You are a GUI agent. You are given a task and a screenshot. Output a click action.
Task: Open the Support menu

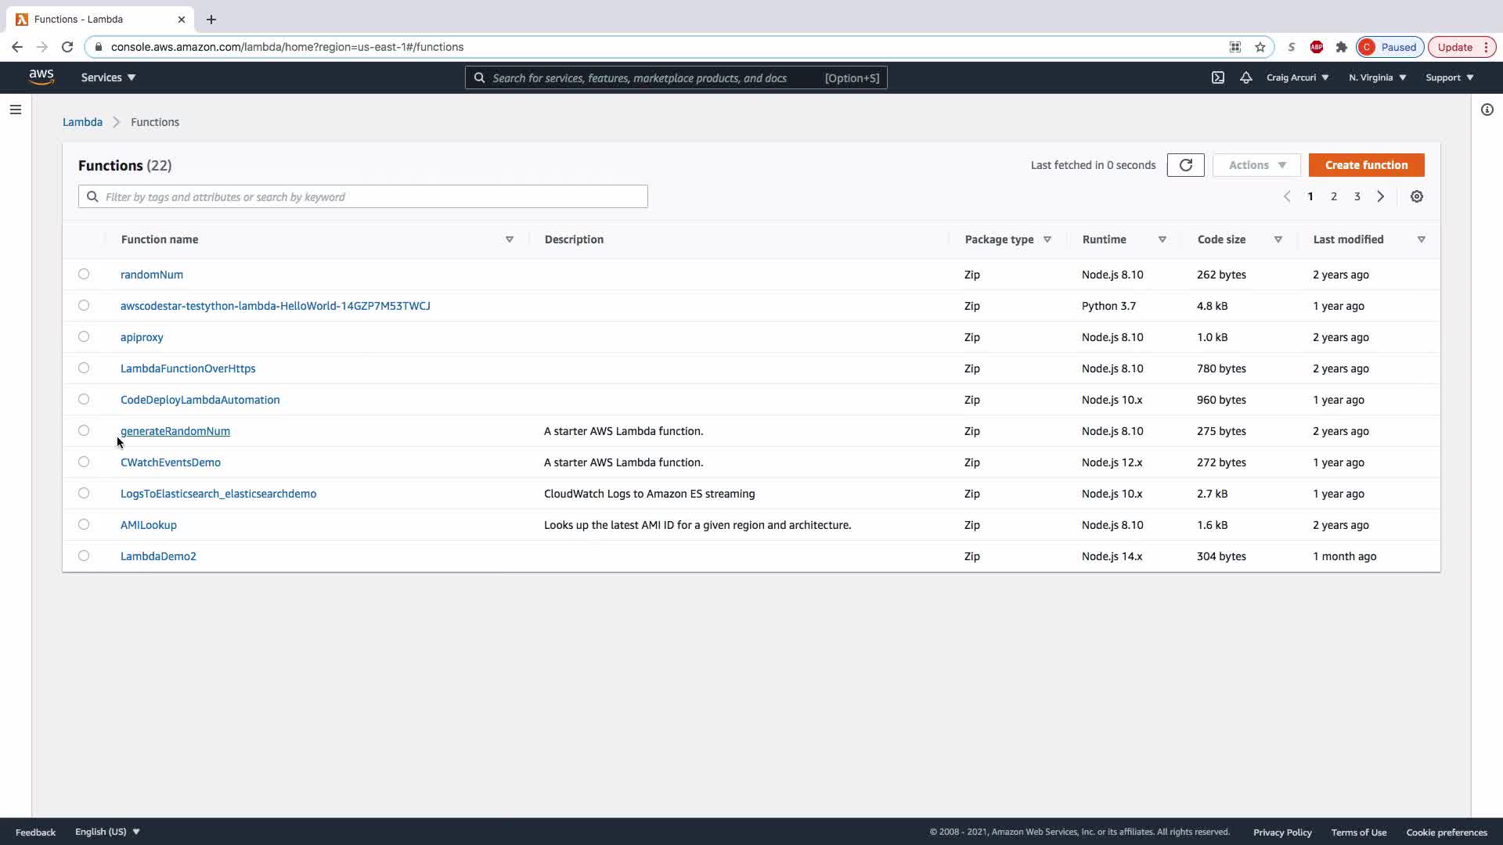click(1449, 77)
